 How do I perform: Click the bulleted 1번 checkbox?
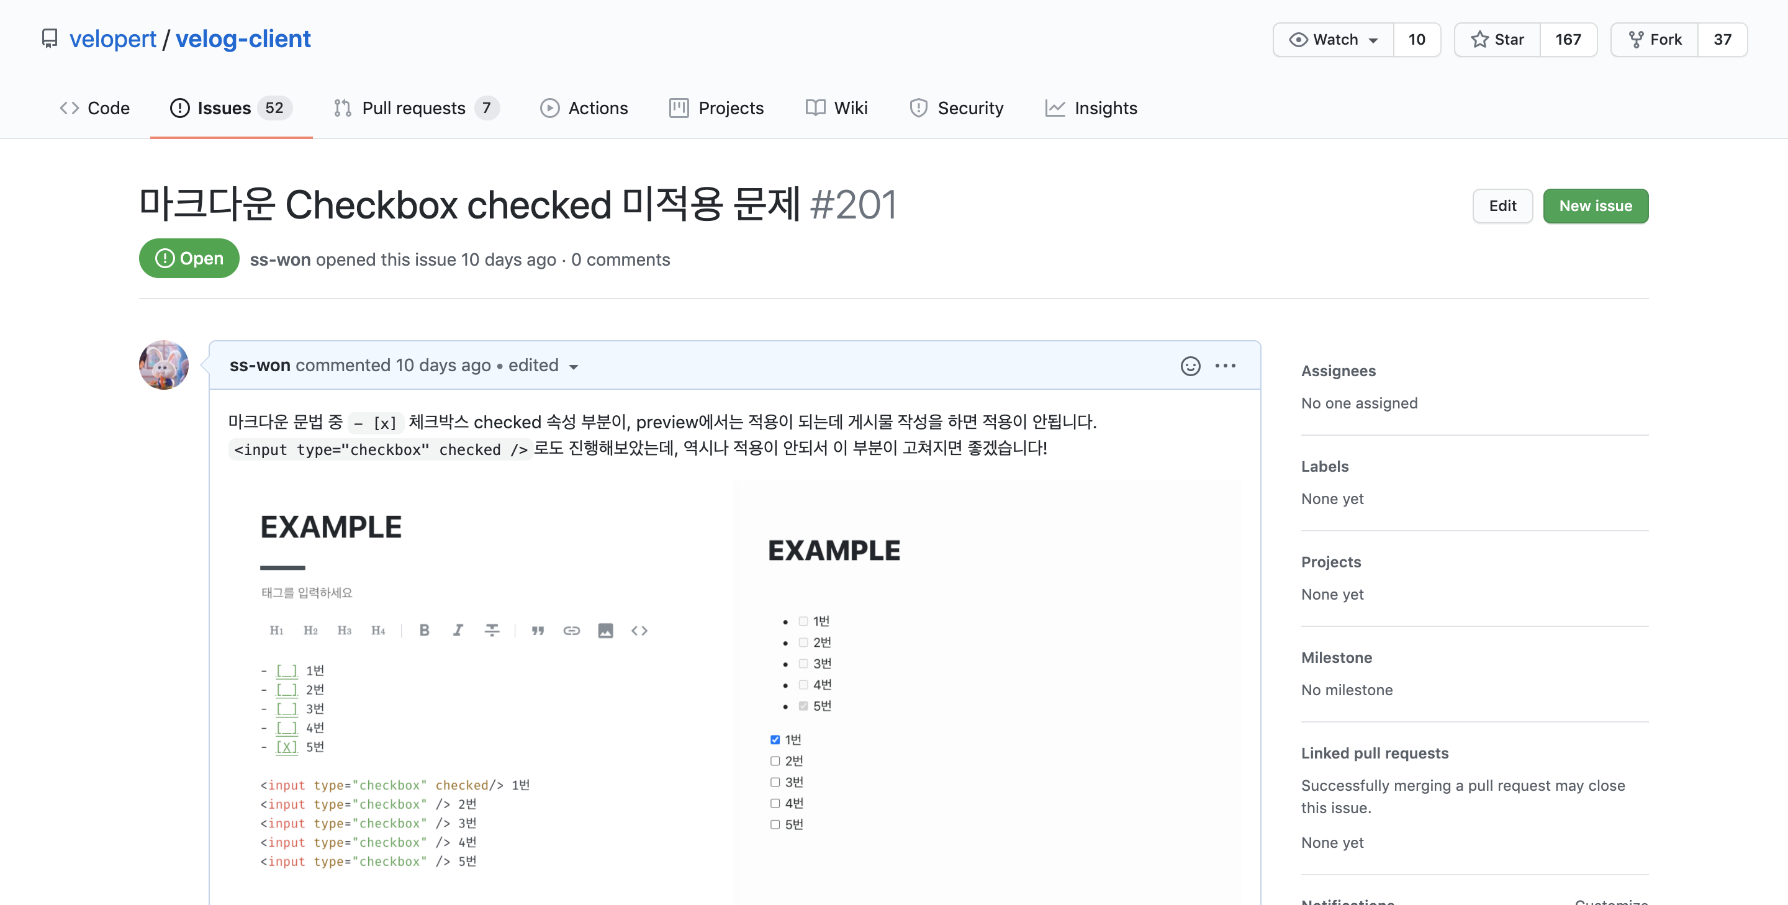pyautogui.click(x=803, y=621)
